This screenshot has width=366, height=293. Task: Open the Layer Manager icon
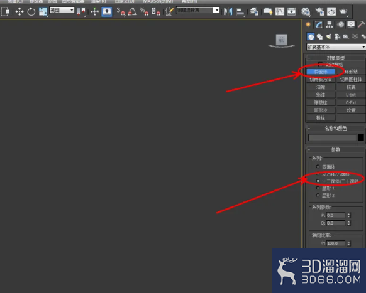[x=254, y=11]
